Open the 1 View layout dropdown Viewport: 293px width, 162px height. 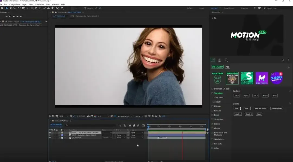(x=138, y=116)
